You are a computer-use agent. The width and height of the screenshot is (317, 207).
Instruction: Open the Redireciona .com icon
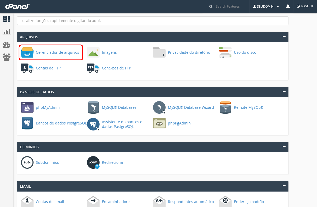(x=93, y=162)
